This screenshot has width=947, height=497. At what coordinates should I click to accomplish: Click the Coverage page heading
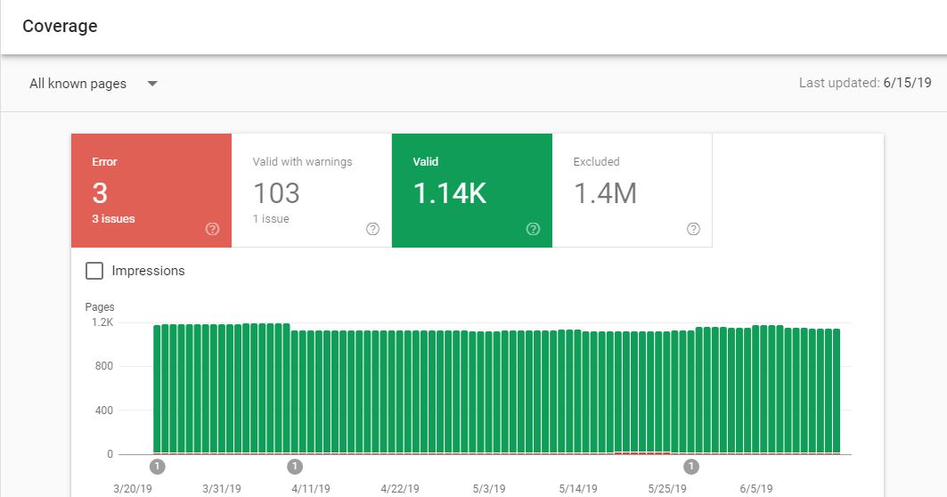(60, 27)
